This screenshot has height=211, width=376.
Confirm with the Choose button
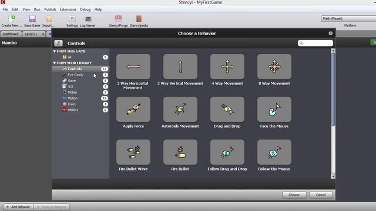[294, 195]
